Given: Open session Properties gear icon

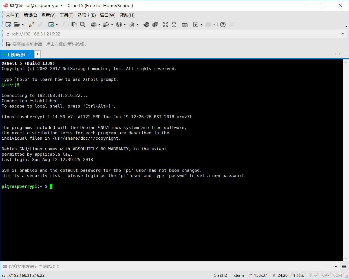Looking at the screenshot, I should [x=51, y=24].
